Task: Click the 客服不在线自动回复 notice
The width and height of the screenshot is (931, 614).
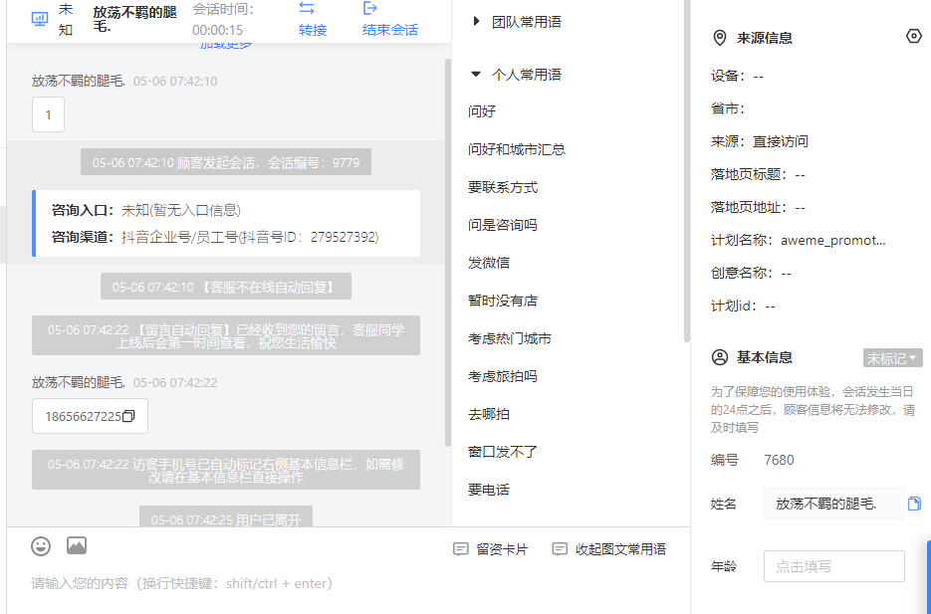Action: [x=226, y=287]
